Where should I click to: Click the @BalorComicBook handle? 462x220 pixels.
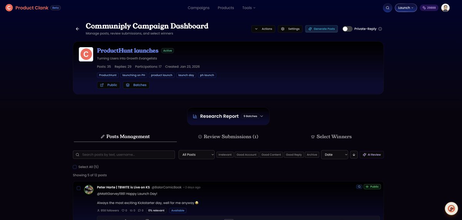pyautogui.click(x=166, y=187)
